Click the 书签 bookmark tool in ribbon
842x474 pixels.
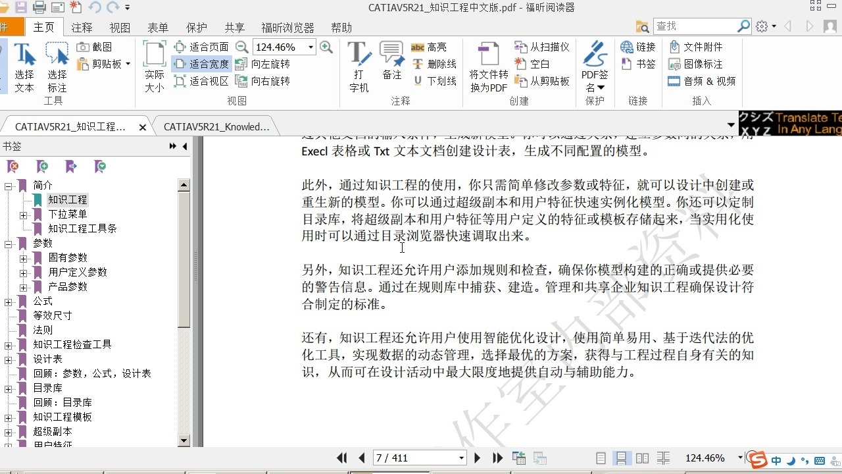[x=638, y=64]
